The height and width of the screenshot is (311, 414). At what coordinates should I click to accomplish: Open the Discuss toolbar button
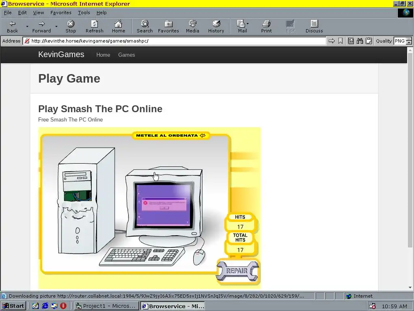click(314, 26)
